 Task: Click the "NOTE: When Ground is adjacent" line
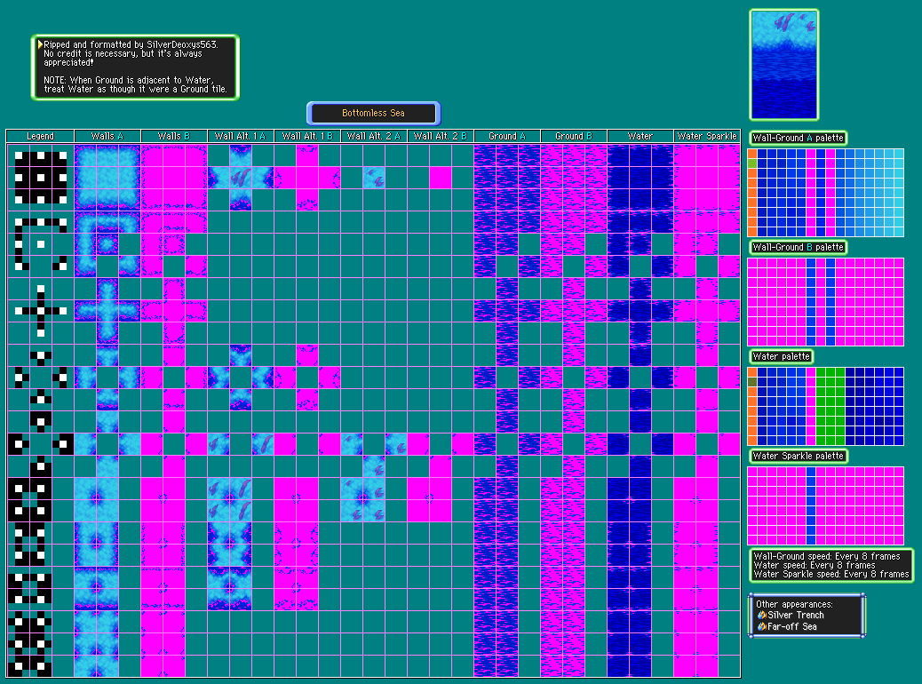(129, 80)
